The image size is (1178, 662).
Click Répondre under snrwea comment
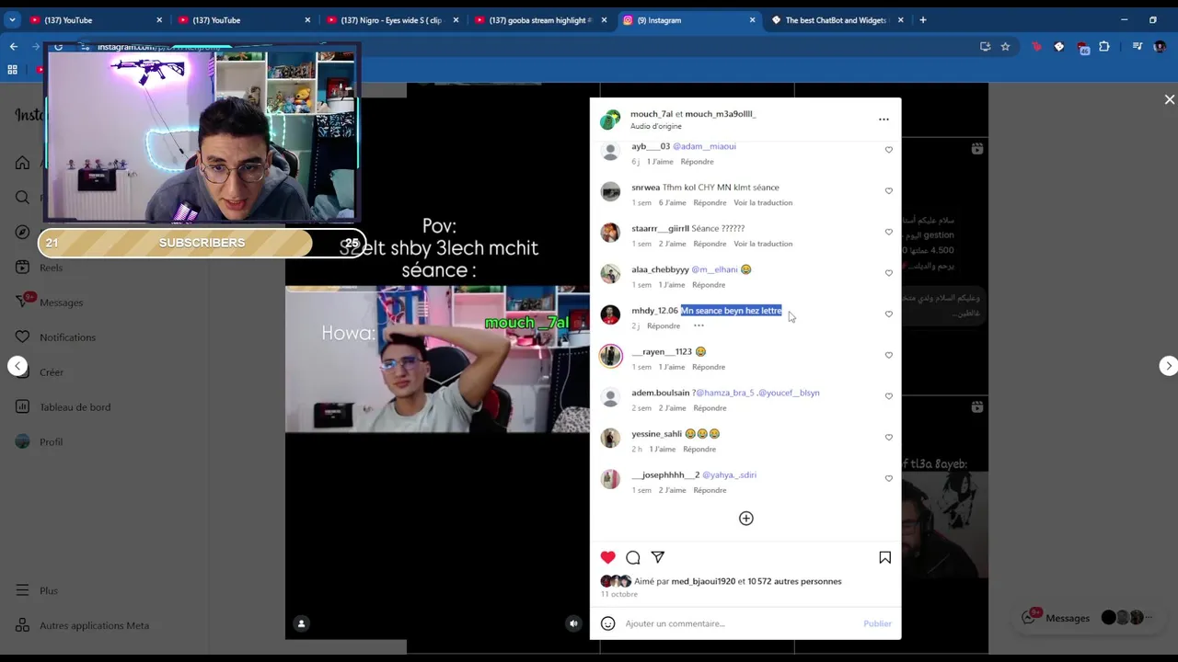coord(710,202)
